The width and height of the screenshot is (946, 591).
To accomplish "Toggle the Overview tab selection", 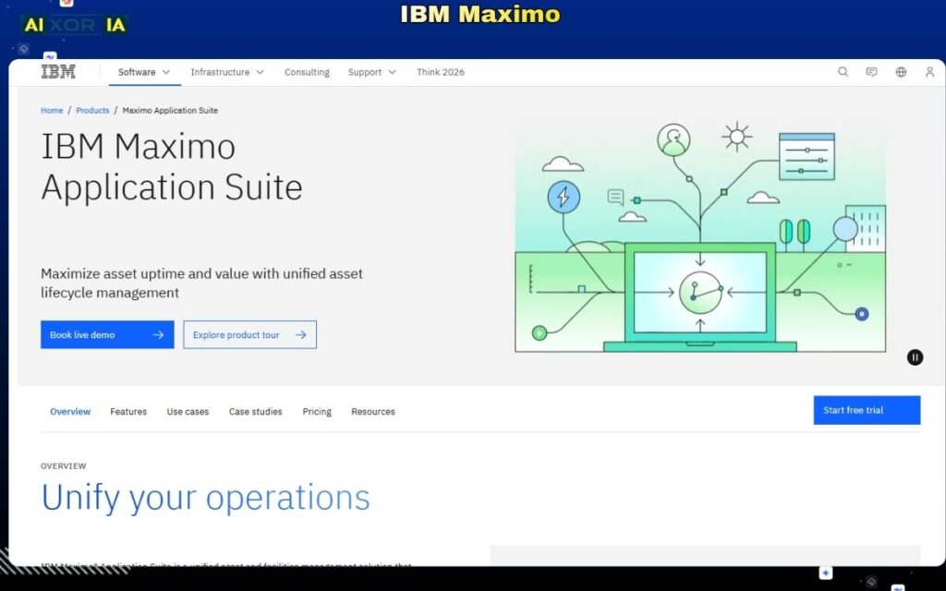I will [x=69, y=411].
